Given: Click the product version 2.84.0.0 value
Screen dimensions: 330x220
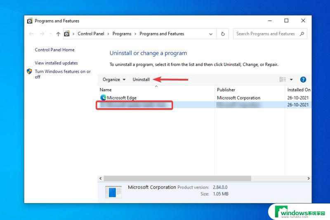Looking at the screenshot, I should pos(220,187).
